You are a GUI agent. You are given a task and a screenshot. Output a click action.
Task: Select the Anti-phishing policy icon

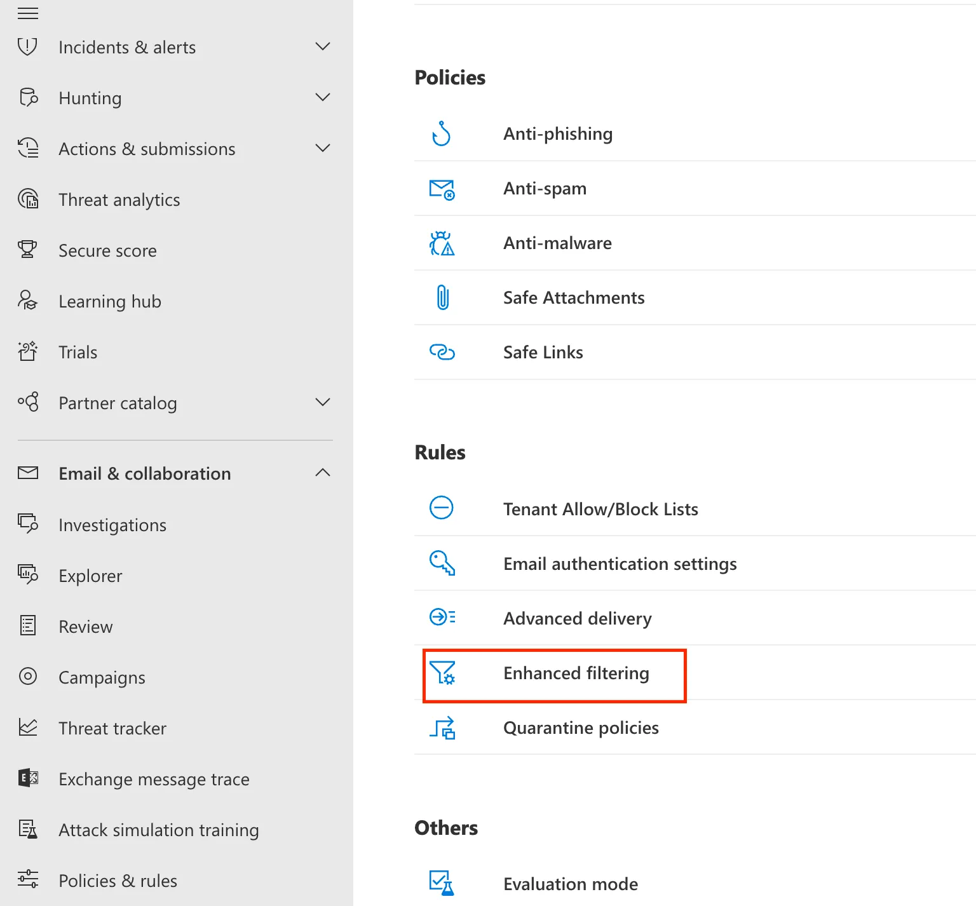click(x=442, y=134)
